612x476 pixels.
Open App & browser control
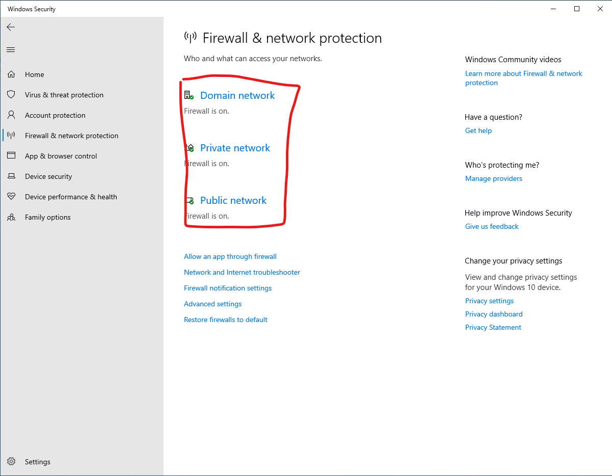[x=61, y=156]
